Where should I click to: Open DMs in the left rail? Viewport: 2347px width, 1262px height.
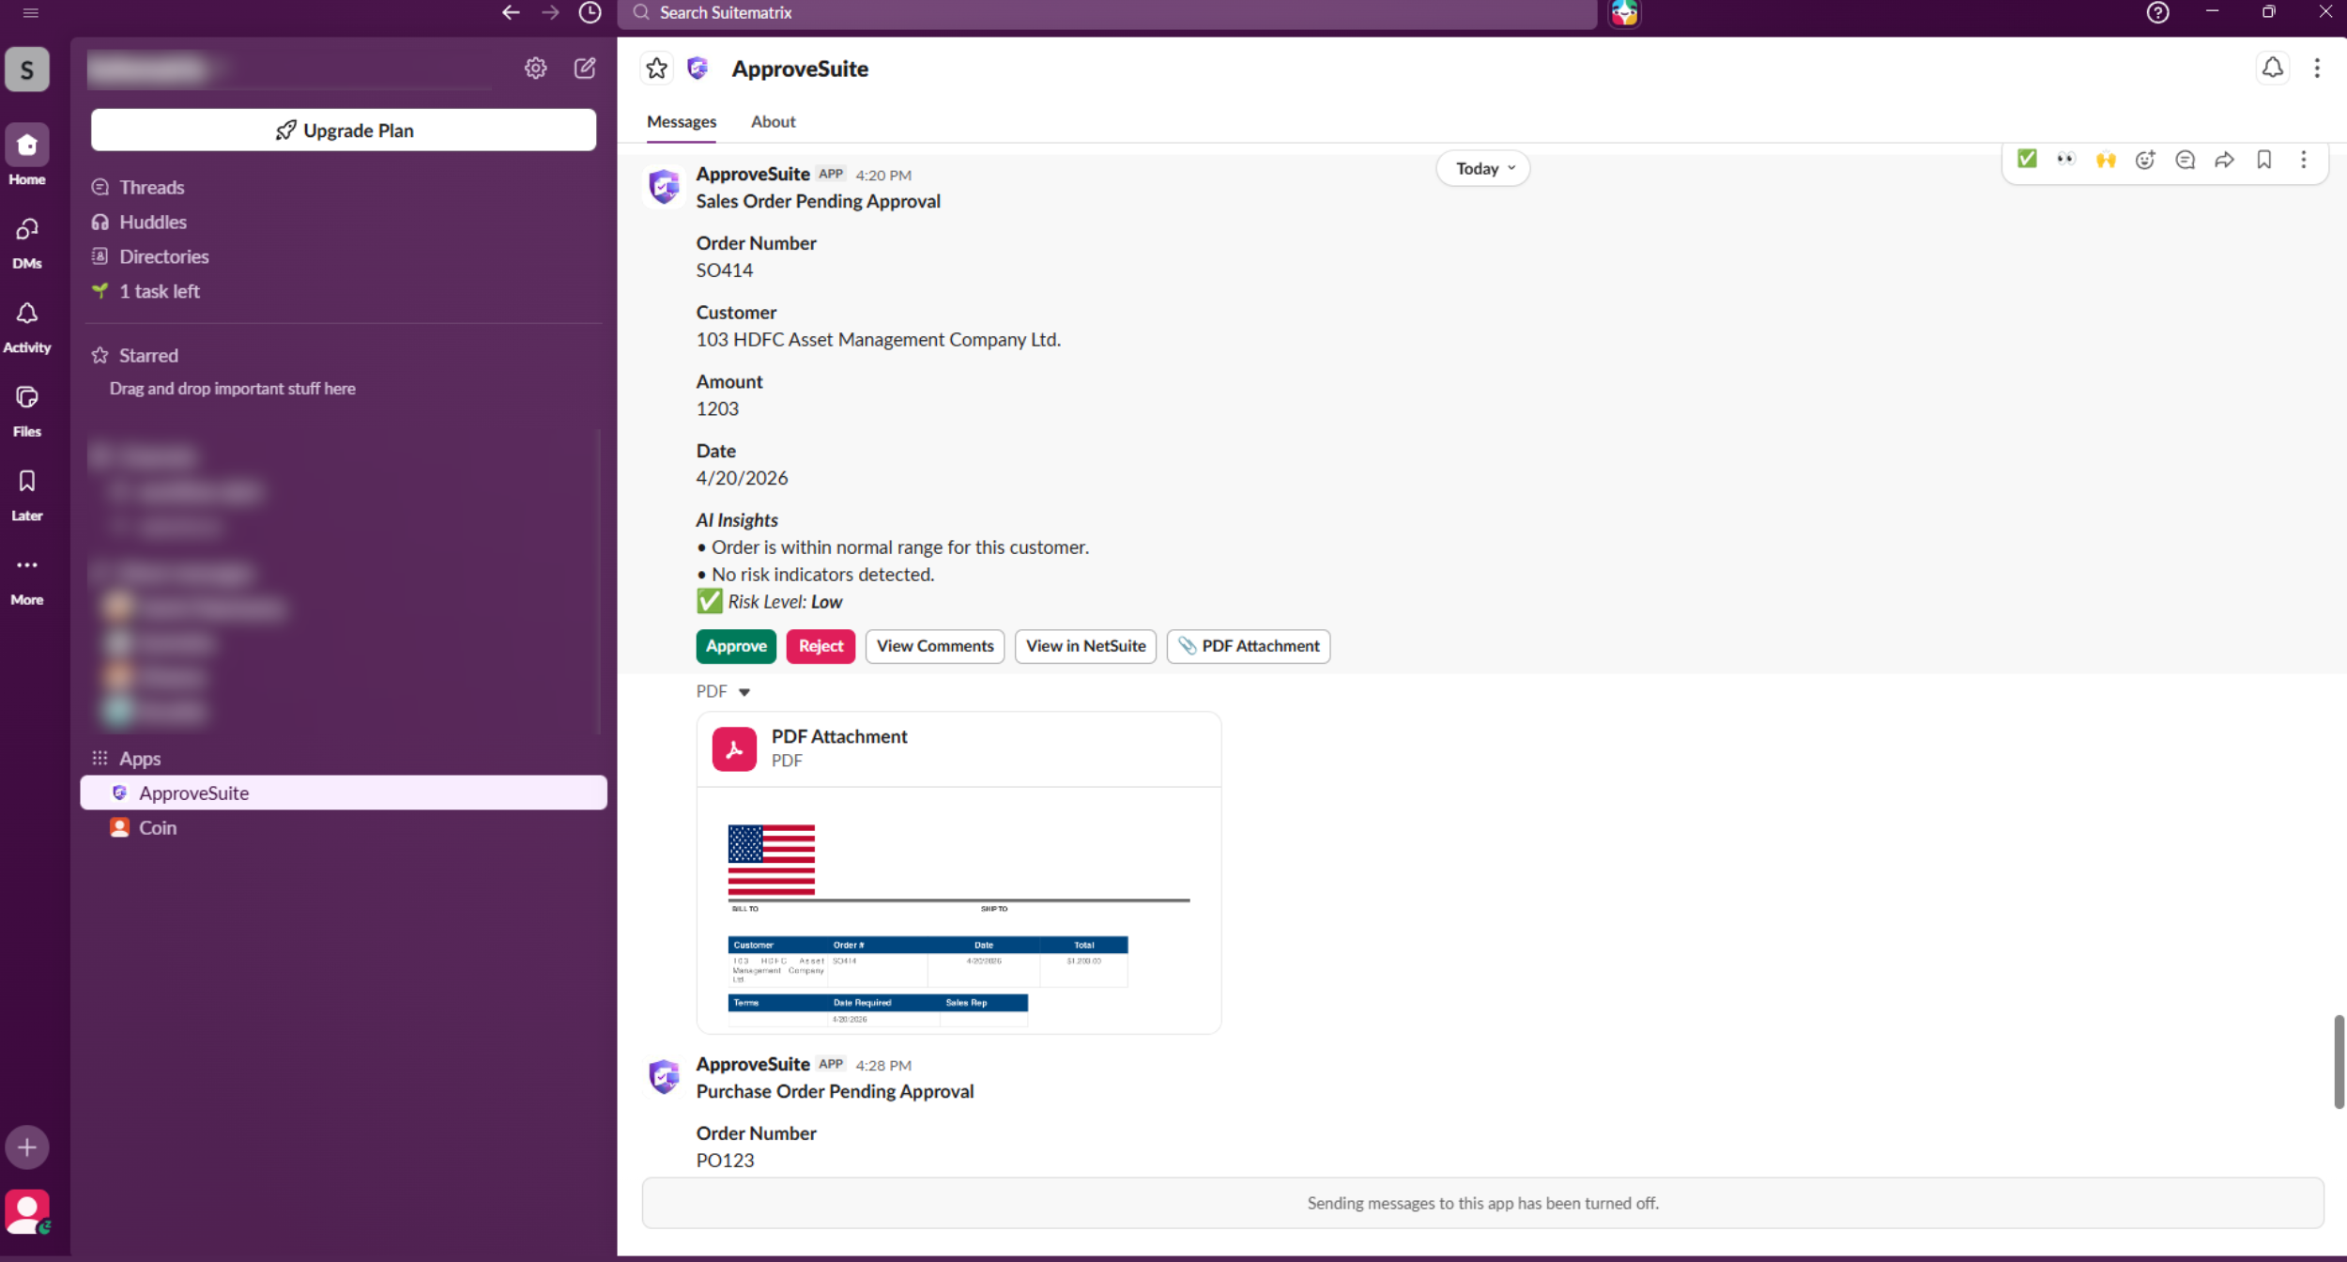[x=27, y=242]
